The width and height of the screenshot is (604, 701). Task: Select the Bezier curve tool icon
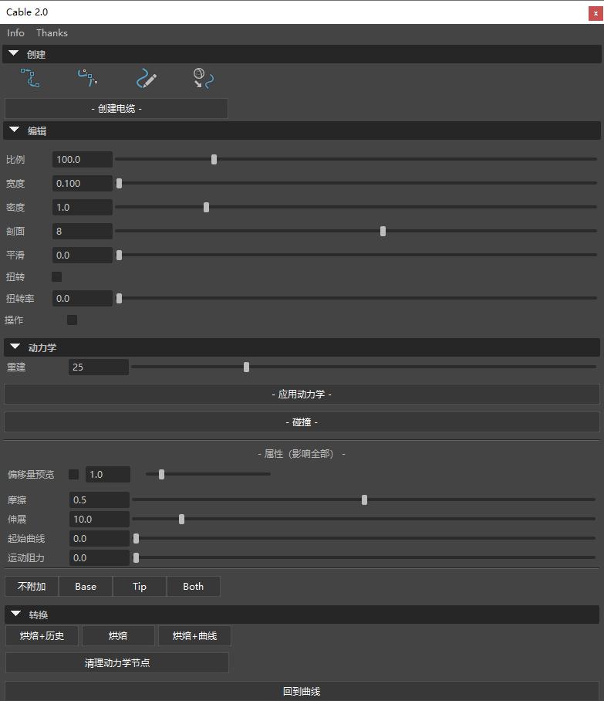[x=87, y=78]
